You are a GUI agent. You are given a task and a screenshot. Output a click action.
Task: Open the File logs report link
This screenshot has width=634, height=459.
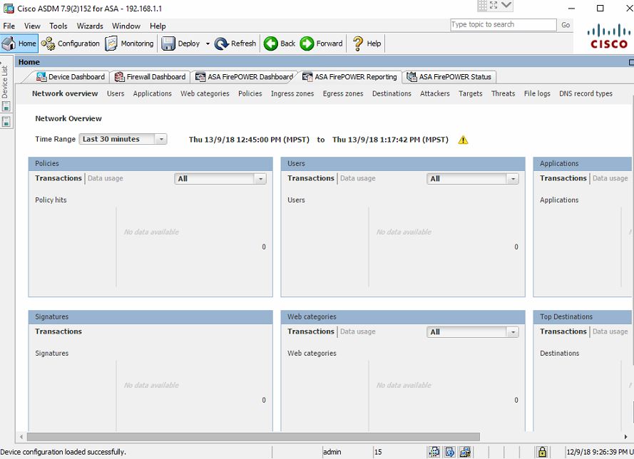[x=537, y=93]
